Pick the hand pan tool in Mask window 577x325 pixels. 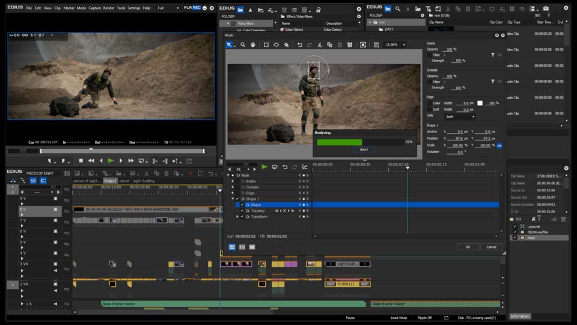click(x=253, y=45)
